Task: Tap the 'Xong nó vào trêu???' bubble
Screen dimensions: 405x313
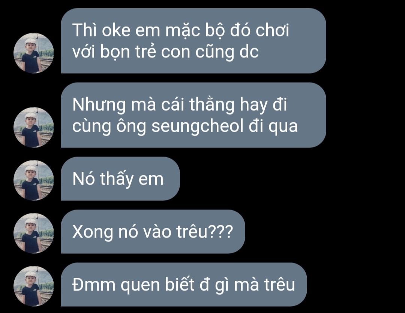Action: [153, 232]
